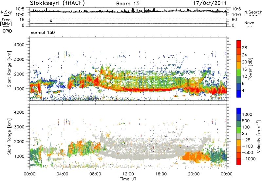Click the '4000' tick on power plot
This screenshot has height=181, width=262.
point(19,45)
